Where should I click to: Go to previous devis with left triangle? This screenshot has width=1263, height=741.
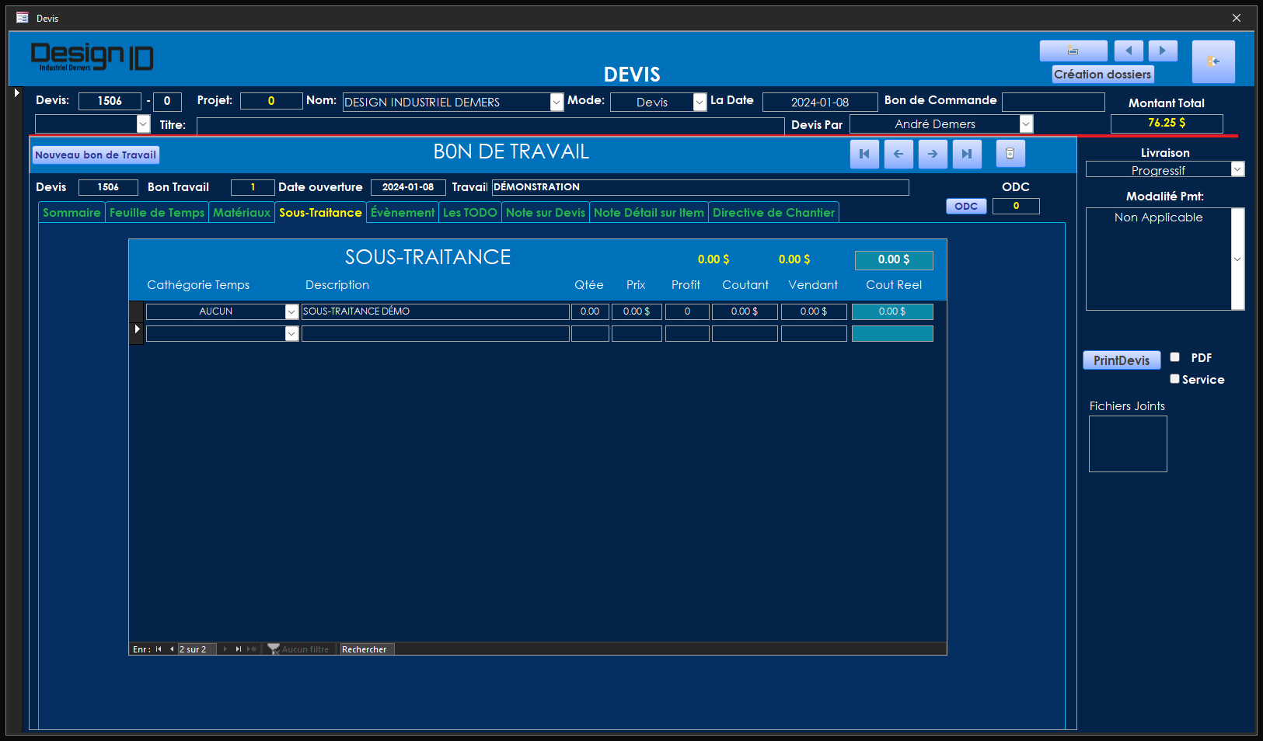click(1128, 51)
